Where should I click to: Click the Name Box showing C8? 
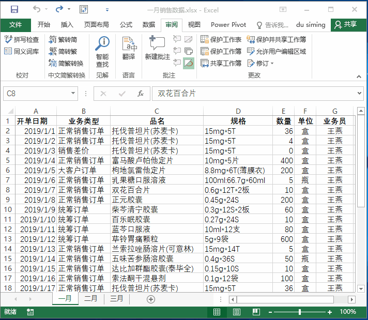pyautogui.click(x=36, y=94)
